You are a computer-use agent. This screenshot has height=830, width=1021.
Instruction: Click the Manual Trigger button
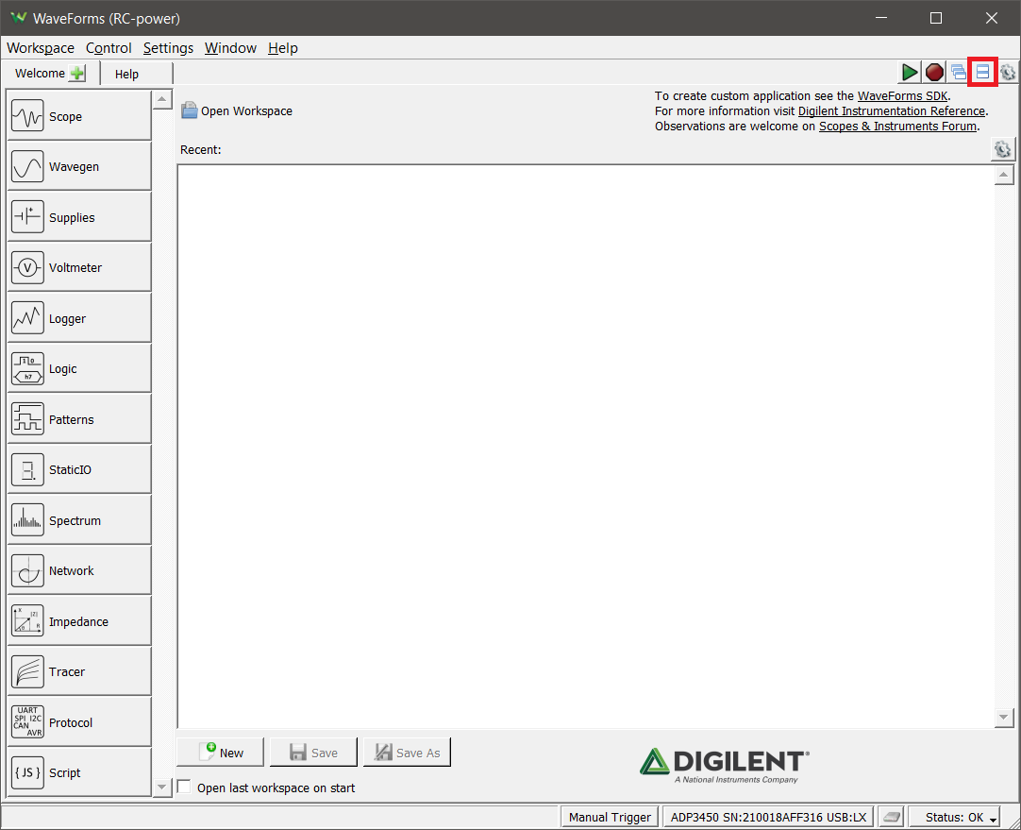(610, 817)
